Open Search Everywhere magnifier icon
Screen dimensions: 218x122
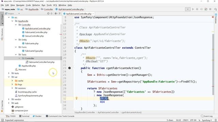pos(216,9)
